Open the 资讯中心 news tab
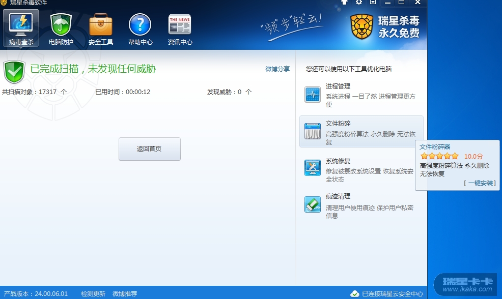 point(180,29)
